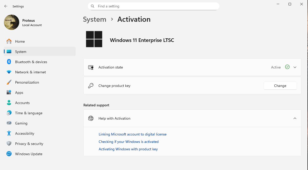
Task: Click the Bluetooth icon in sidebar
Action: click(x=9, y=62)
